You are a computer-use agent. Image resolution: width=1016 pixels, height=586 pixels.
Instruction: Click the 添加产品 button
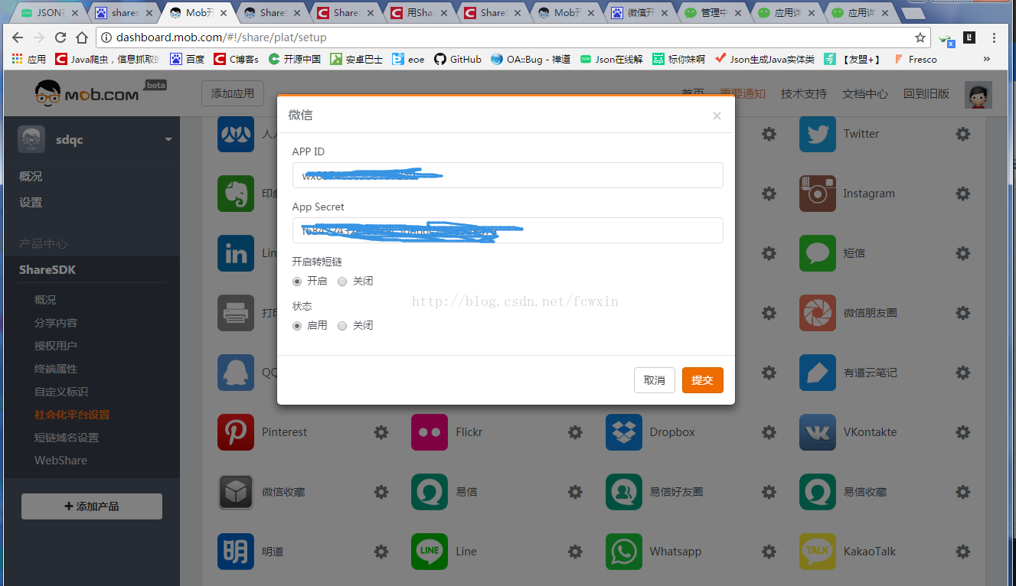[x=92, y=506]
